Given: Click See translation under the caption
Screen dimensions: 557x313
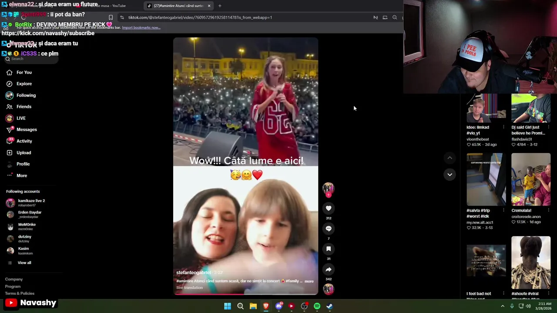Looking at the screenshot, I should [x=189, y=288].
